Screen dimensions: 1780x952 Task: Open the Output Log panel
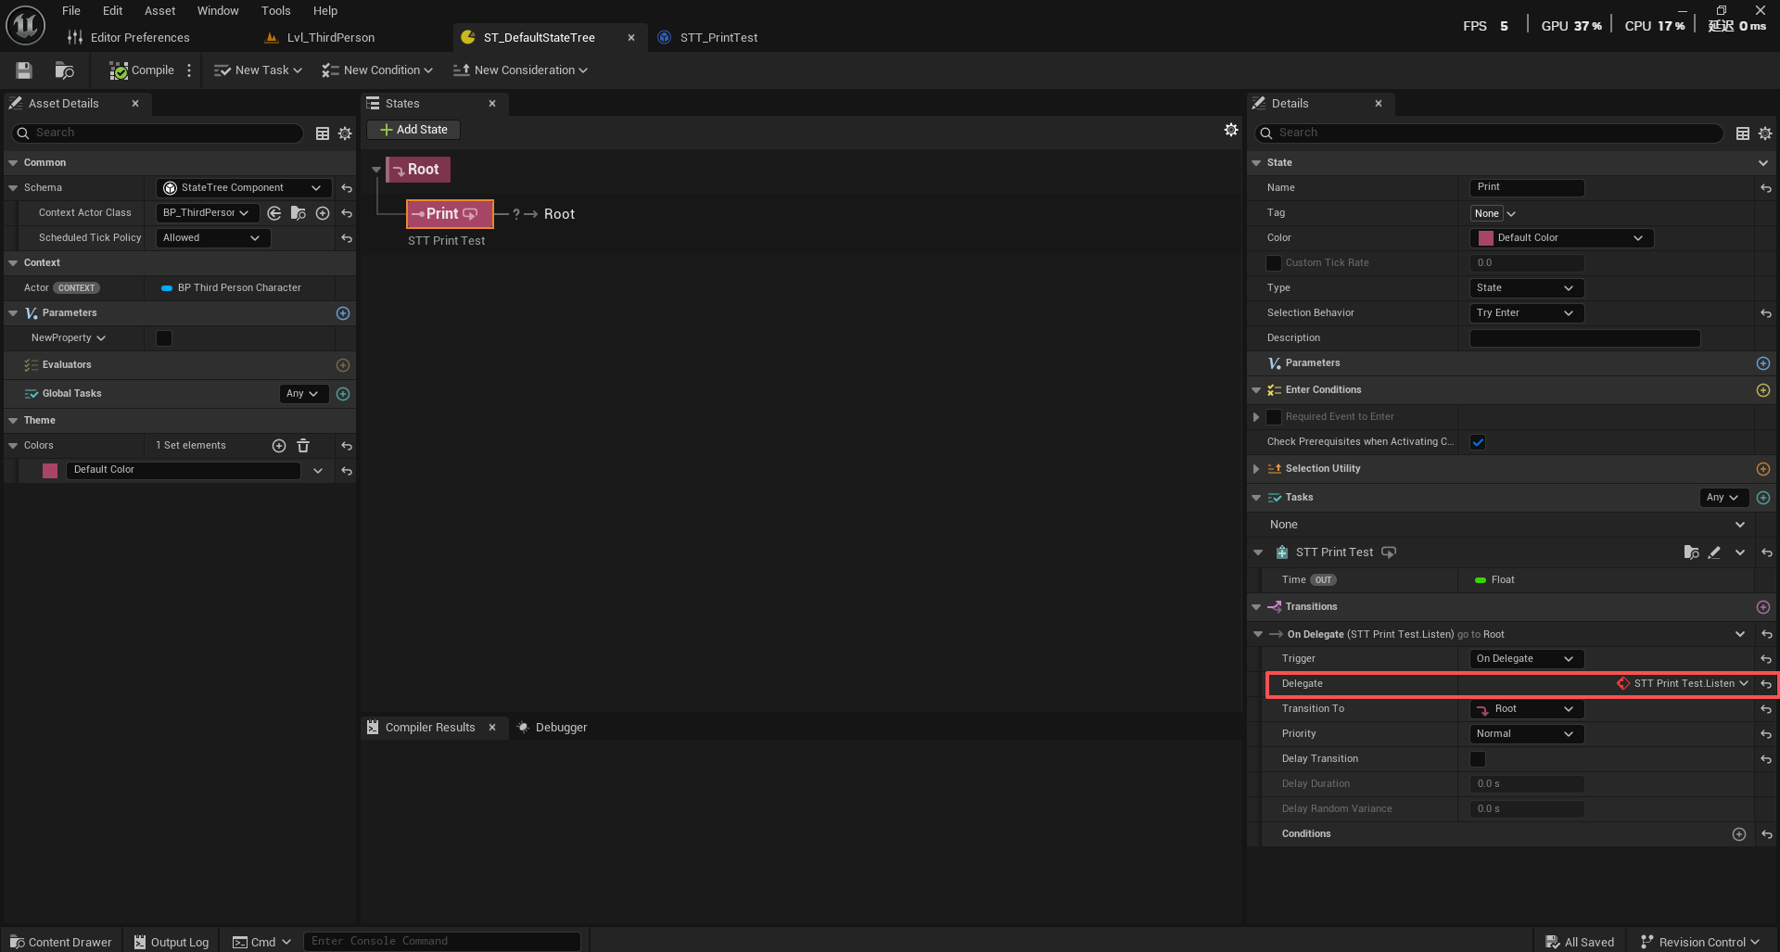(x=172, y=942)
